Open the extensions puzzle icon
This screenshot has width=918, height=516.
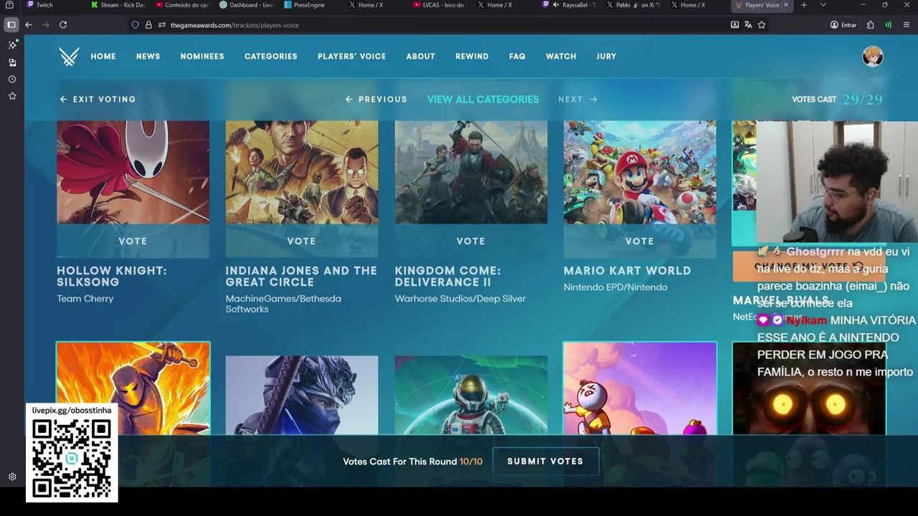tap(870, 25)
